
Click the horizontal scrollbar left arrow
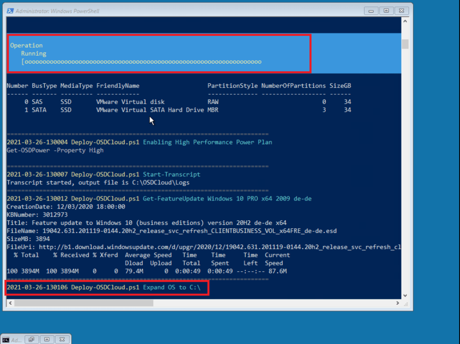point(9,303)
